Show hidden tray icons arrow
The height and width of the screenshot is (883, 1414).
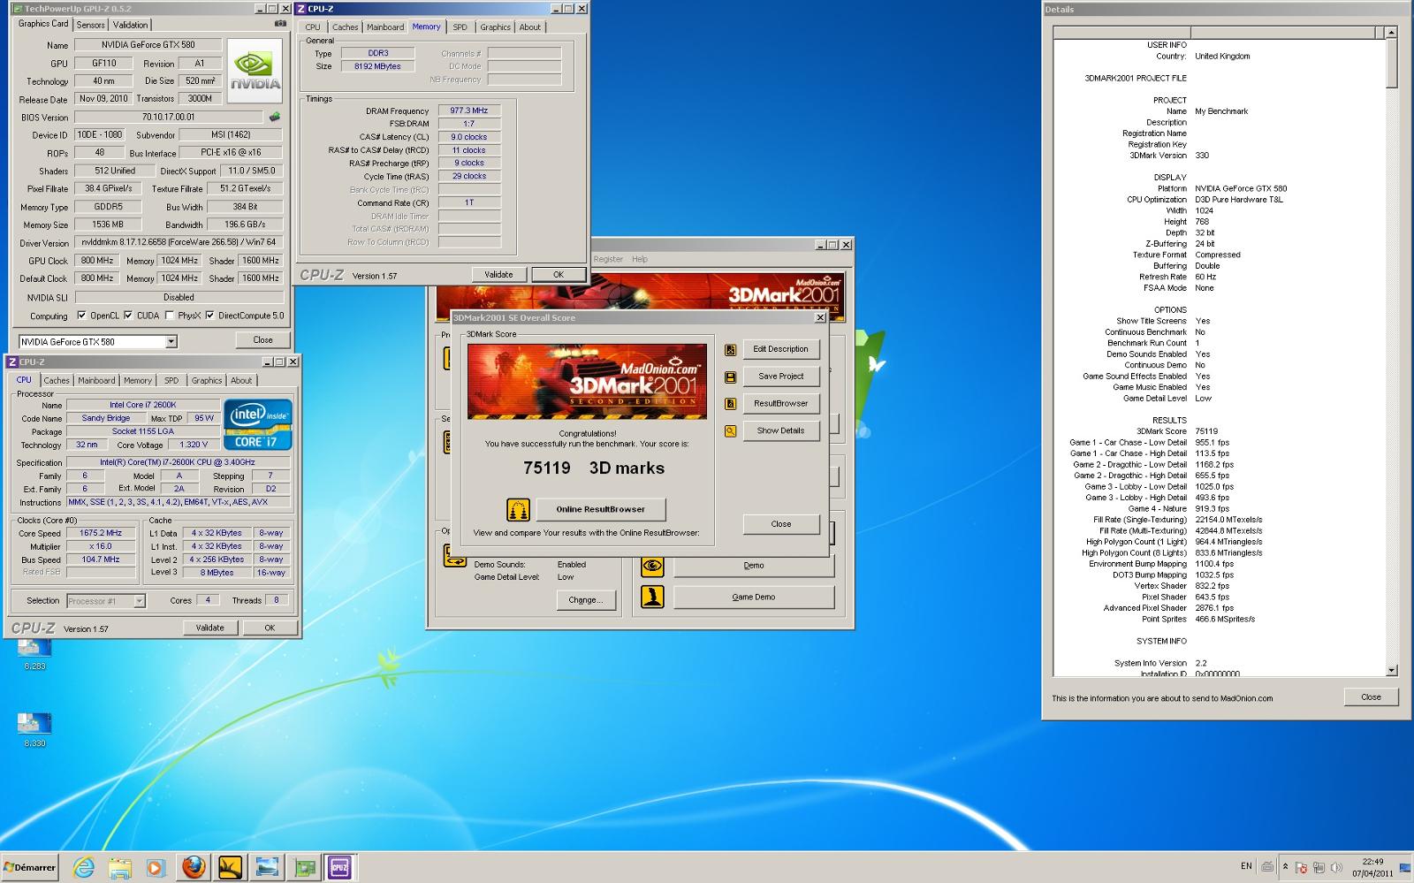coord(1285,867)
